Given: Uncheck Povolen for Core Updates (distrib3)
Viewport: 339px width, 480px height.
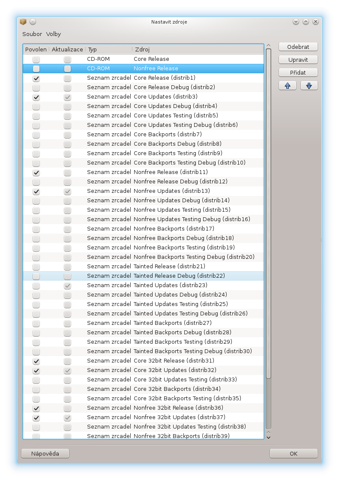Looking at the screenshot, I should pos(36,97).
